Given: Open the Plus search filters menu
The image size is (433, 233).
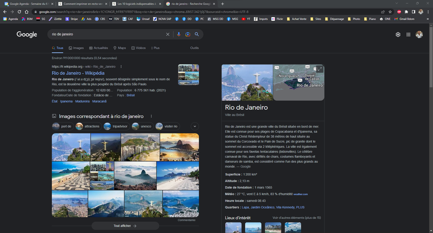Looking at the screenshot, I should coord(155,48).
